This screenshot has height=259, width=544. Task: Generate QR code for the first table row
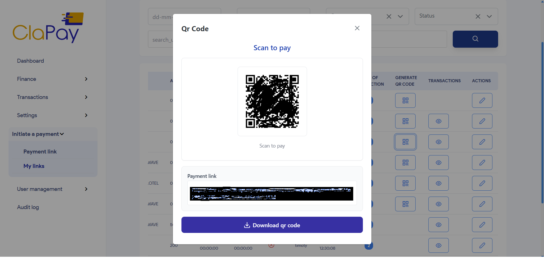(x=405, y=100)
